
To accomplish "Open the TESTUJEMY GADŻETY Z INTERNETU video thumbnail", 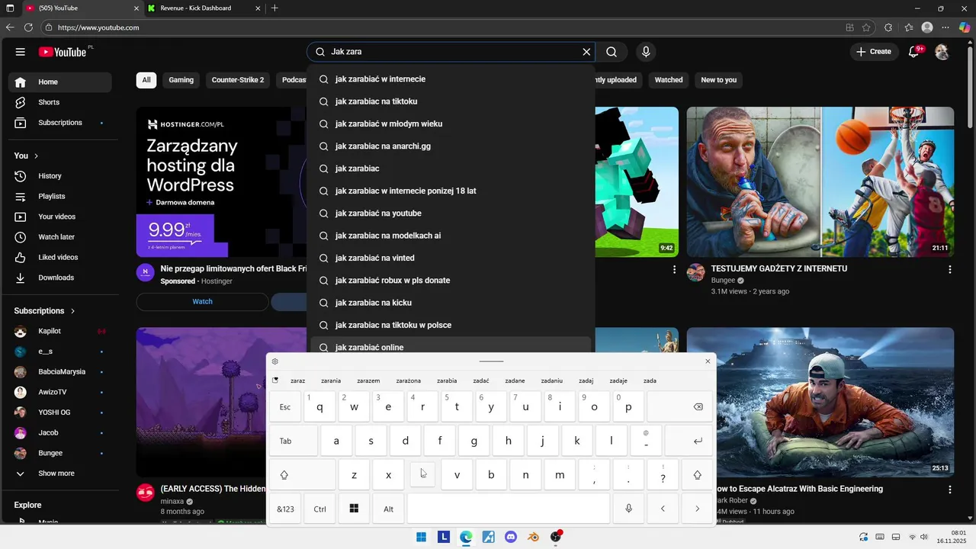I will point(820,181).
